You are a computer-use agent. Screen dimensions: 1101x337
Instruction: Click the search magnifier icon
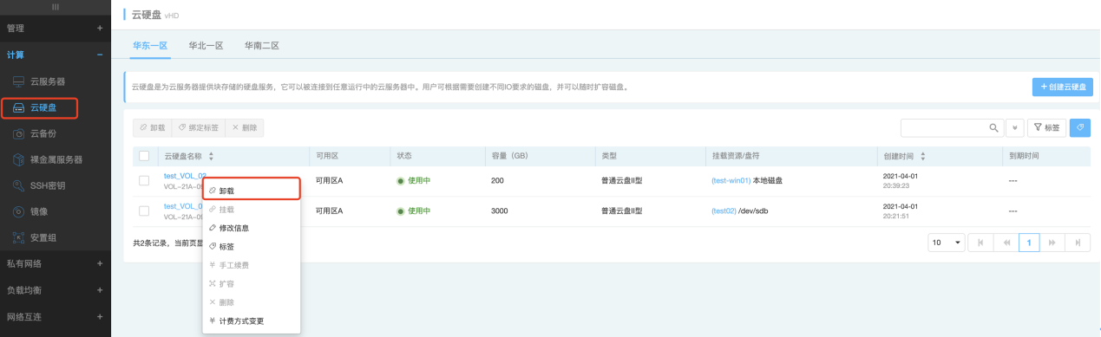pos(994,127)
